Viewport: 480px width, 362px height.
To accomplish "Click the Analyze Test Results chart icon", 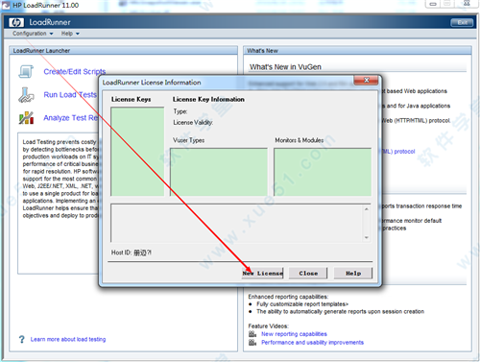I will [26, 118].
